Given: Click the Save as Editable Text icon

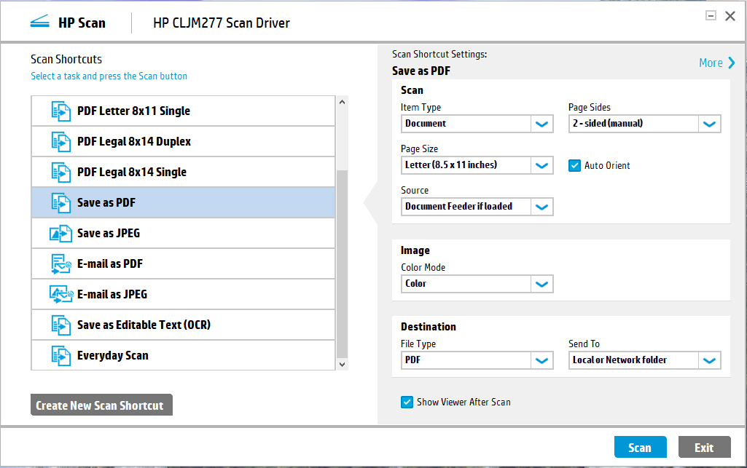Looking at the screenshot, I should click(61, 325).
